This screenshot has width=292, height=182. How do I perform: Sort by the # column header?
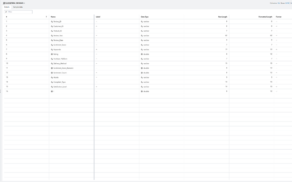tap(7, 17)
